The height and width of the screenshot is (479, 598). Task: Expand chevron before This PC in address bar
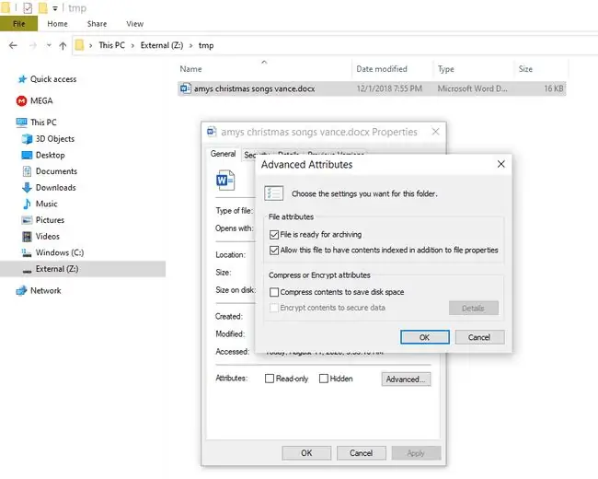click(x=91, y=46)
